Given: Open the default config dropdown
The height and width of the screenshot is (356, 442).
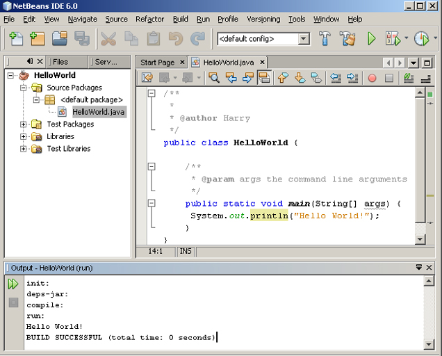Looking at the screenshot, I should (304, 39).
